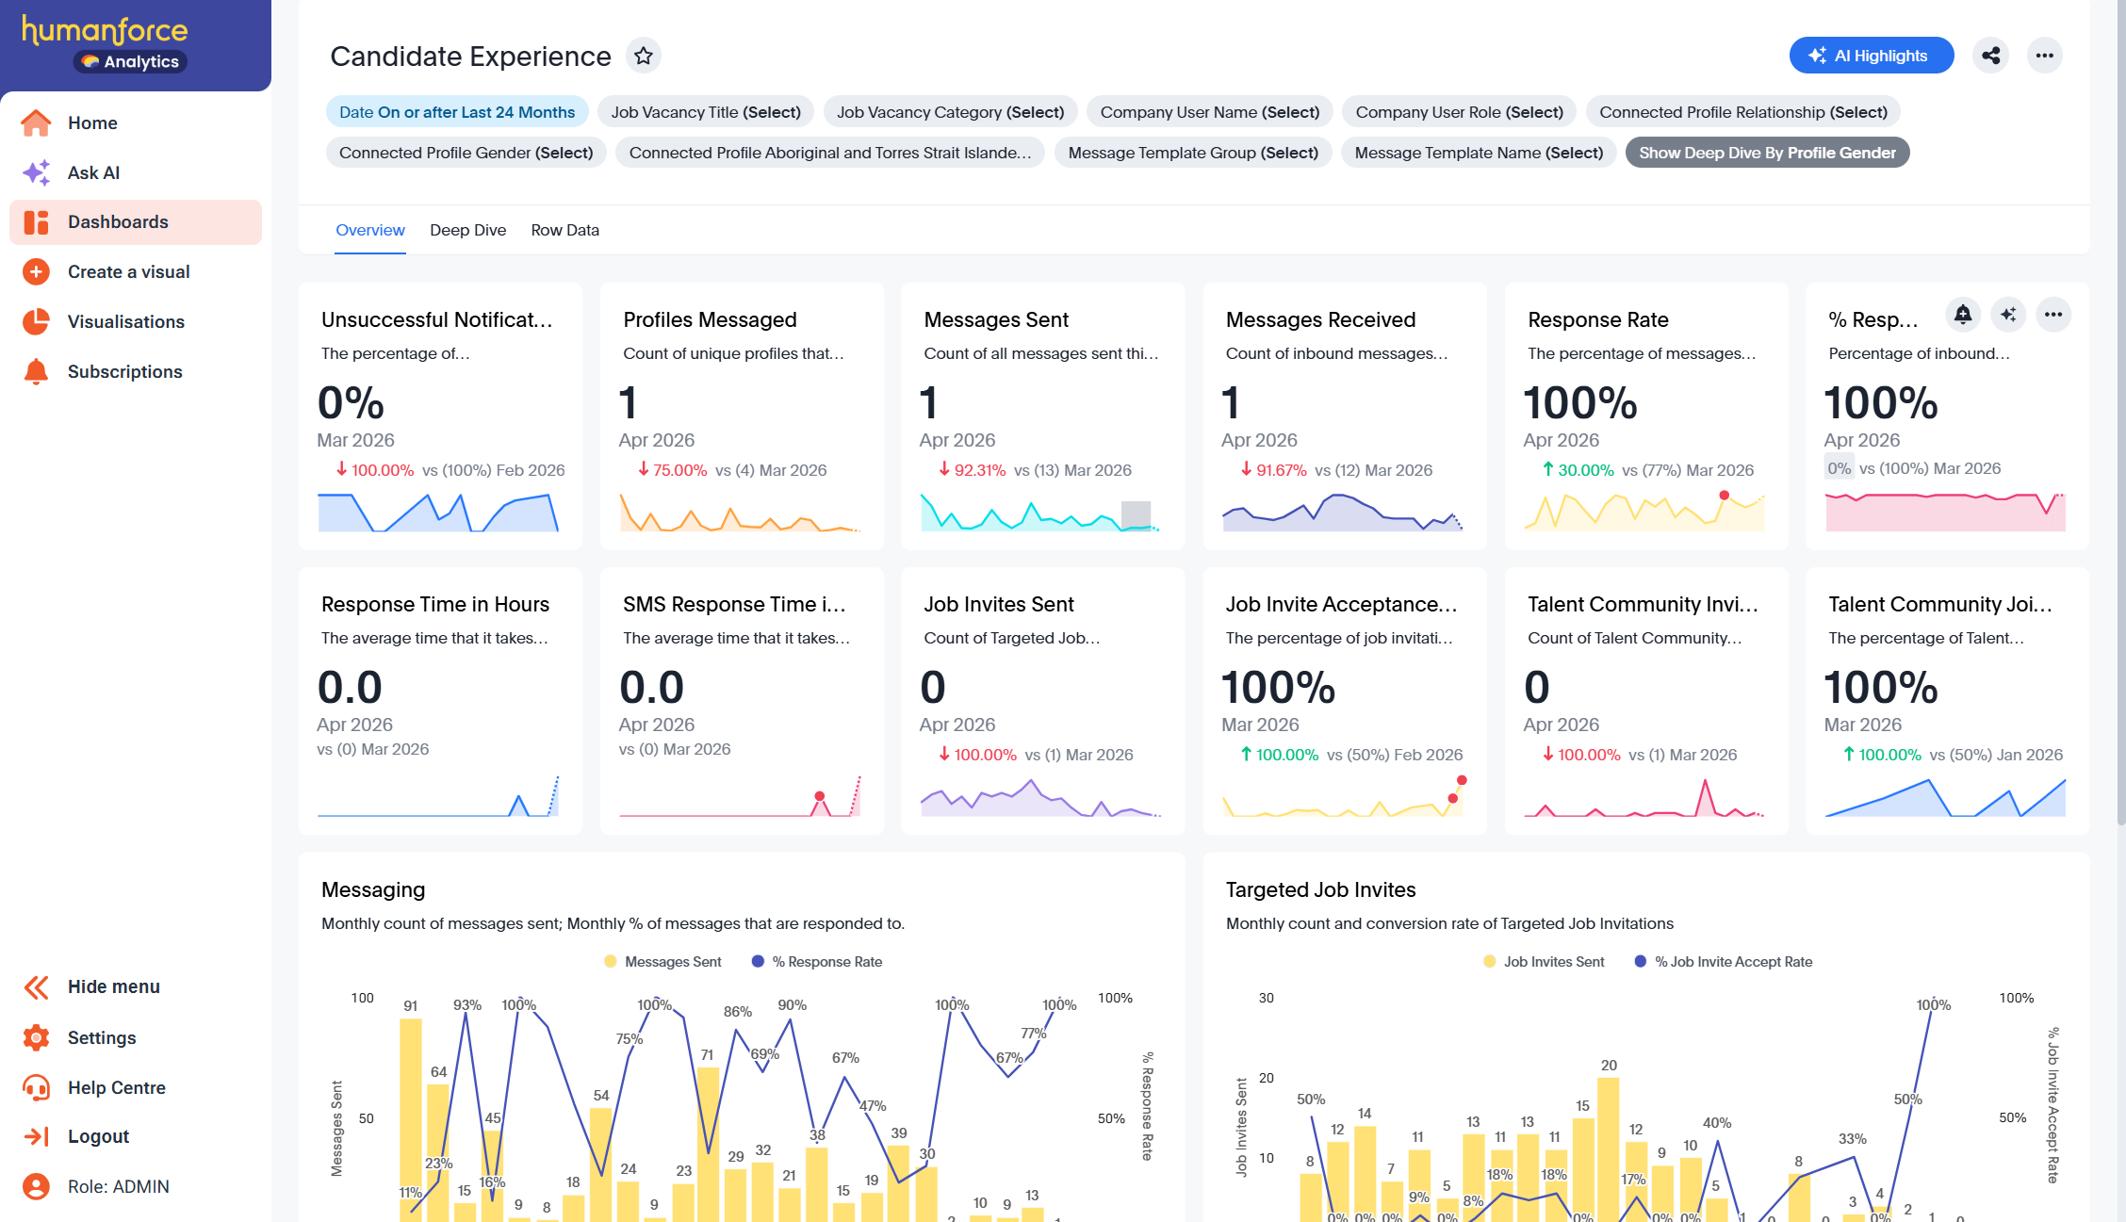Viewport: 2126px width, 1222px height.
Task: Click the Unsuccessful Notificat... card sparkline
Action: [x=438, y=512]
